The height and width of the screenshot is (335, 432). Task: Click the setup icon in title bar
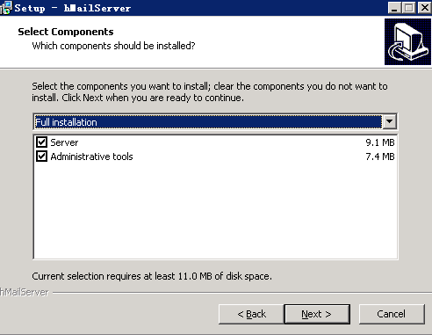coord(6,8)
